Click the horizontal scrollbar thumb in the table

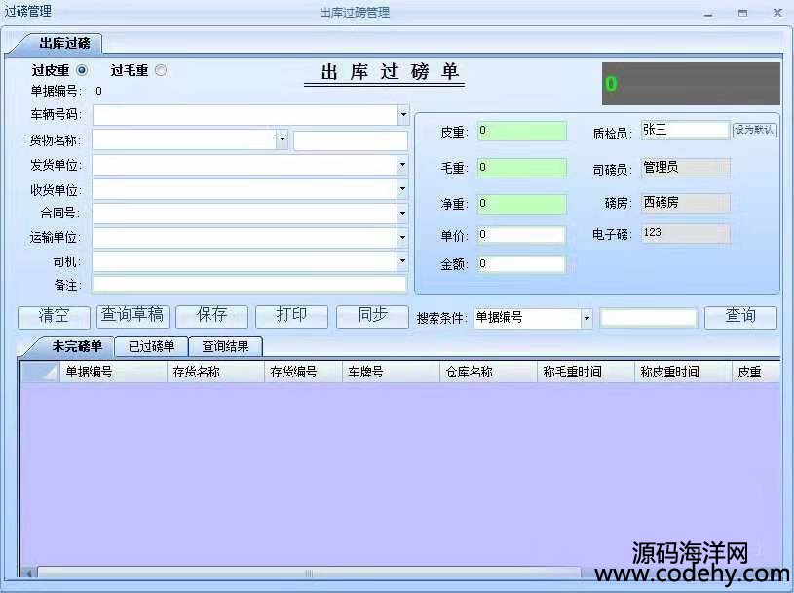(x=309, y=573)
